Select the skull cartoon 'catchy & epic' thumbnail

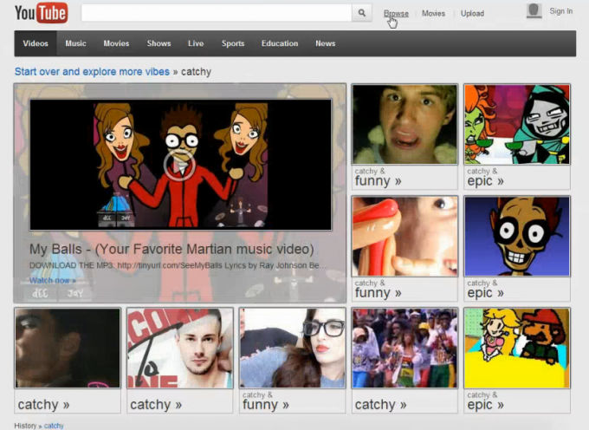pos(517,236)
